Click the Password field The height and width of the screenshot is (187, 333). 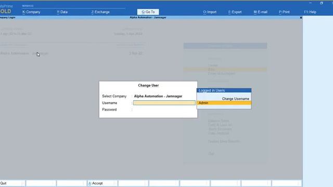pyautogui.click(x=164, y=110)
